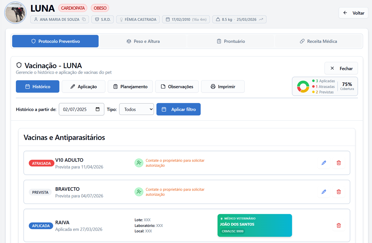Click the FÊMEA CASTRADA badge

coord(138,20)
